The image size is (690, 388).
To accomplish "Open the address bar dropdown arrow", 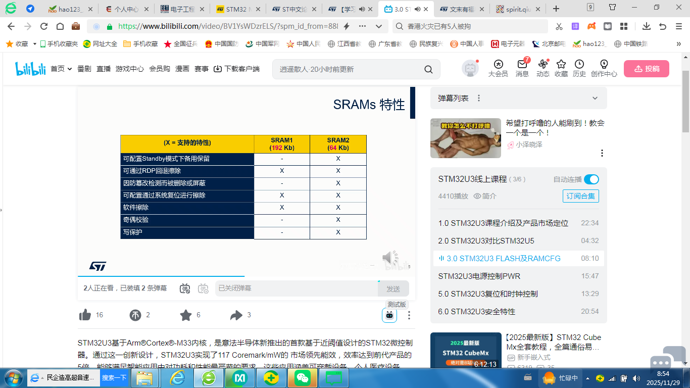I will (x=379, y=26).
